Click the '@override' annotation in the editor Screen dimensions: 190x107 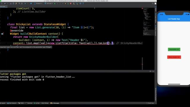(17, 31)
